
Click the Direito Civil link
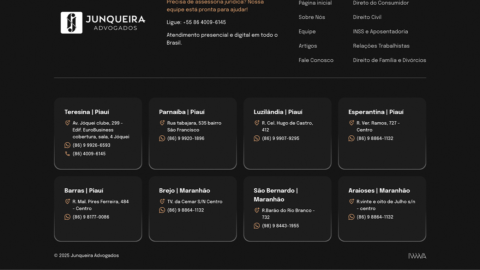367,17
